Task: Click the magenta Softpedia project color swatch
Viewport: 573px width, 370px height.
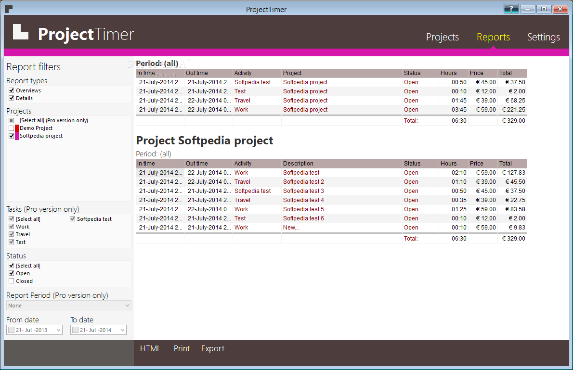Action: click(17, 136)
